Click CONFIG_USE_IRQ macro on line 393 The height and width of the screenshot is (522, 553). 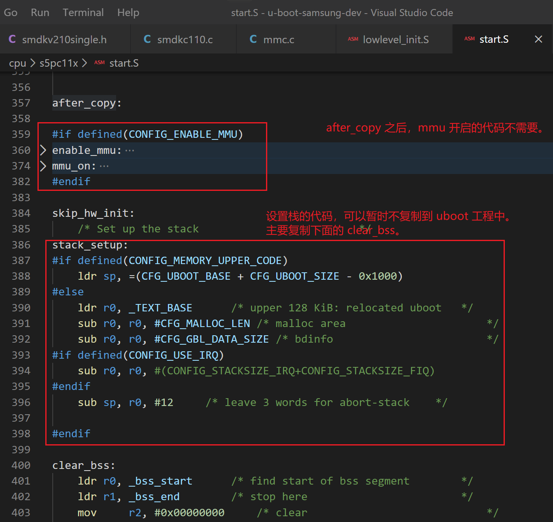click(x=173, y=355)
